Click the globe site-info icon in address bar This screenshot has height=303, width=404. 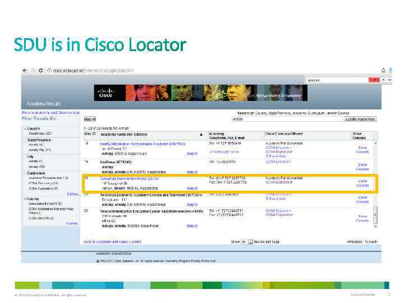49,70
